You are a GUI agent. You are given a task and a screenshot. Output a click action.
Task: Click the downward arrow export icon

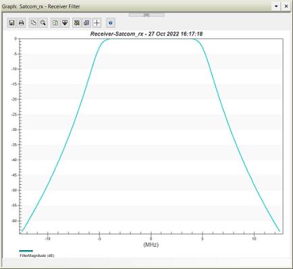(x=65, y=23)
